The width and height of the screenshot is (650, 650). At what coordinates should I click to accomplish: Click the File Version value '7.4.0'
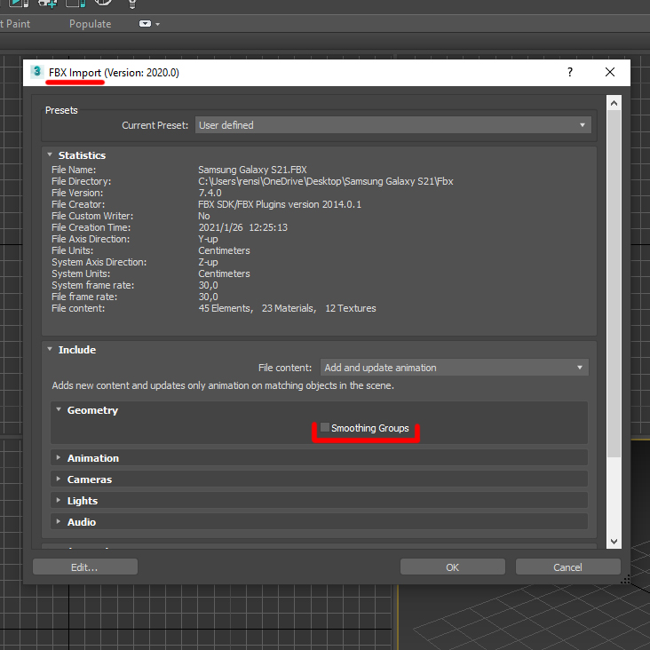pos(210,193)
